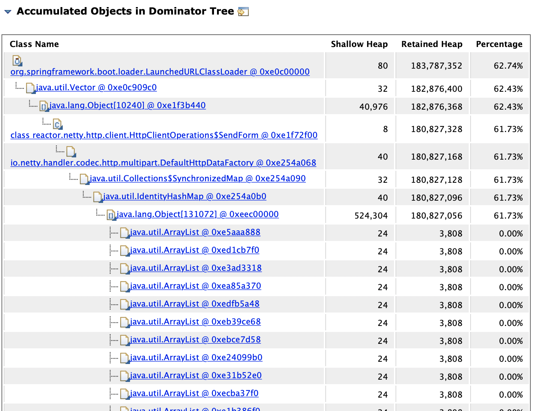
Task: Click icon next to ArrayList @ 0xebce7d58
Action: click(125, 340)
